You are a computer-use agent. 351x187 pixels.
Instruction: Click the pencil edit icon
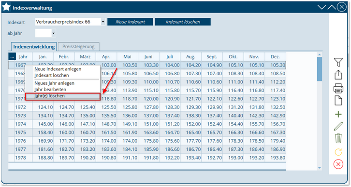(338, 126)
